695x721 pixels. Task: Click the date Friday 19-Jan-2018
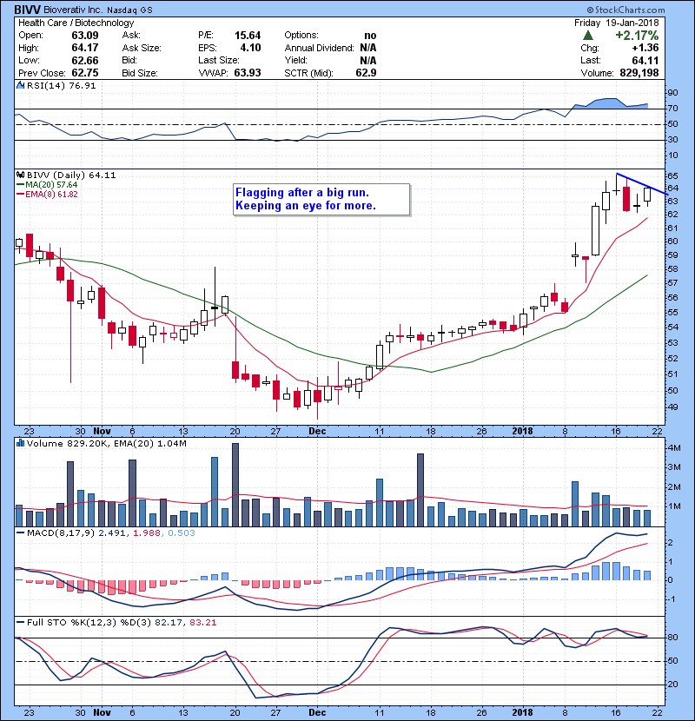pyautogui.click(x=616, y=23)
